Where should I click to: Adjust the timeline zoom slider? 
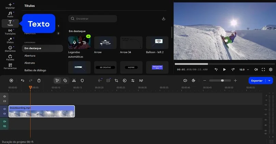pos(222,81)
